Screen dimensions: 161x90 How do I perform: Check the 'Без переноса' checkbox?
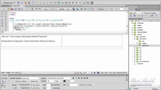61,85
